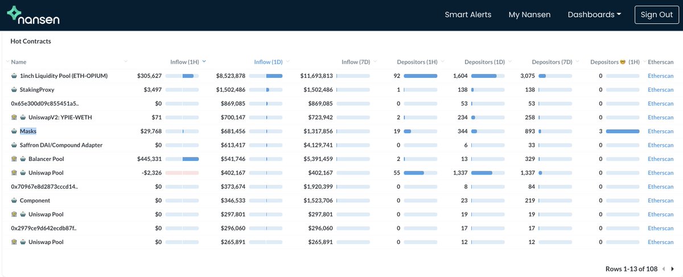Click Depositors (1H) bar showing 92
The image size is (683, 277).
[x=421, y=76]
